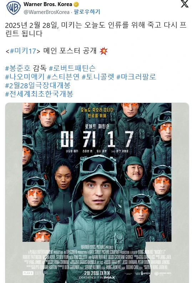
Task: Click the tweet text about 2025년 2월 28일
Action: point(96,29)
